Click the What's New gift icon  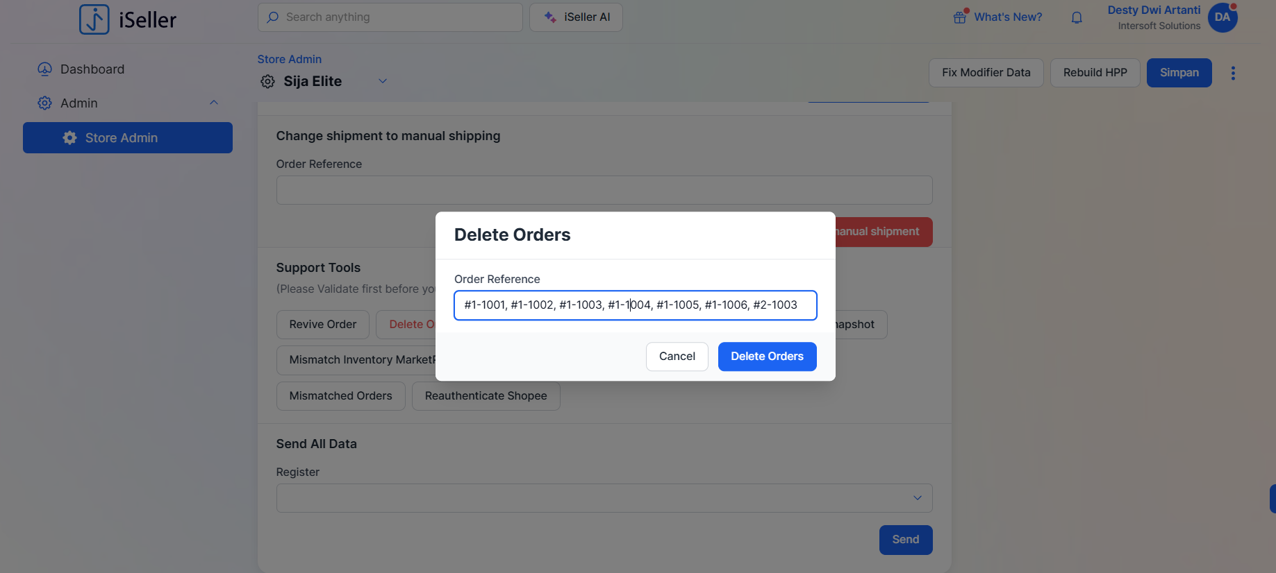pyautogui.click(x=961, y=17)
